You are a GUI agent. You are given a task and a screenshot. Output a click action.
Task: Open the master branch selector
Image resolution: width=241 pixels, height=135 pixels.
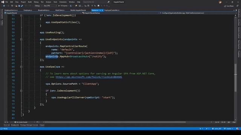(x=229, y=129)
